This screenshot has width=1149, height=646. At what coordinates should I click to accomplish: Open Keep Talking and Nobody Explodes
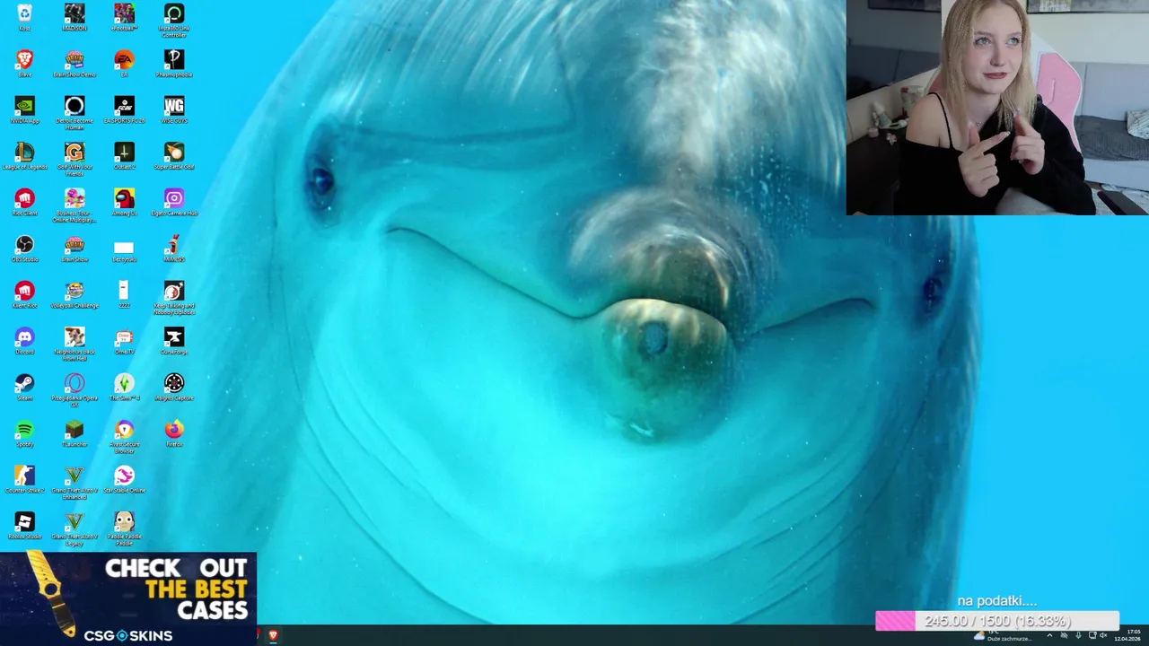coord(174,298)
